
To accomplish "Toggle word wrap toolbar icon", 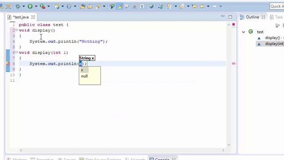I will click(x=127, y=7).
